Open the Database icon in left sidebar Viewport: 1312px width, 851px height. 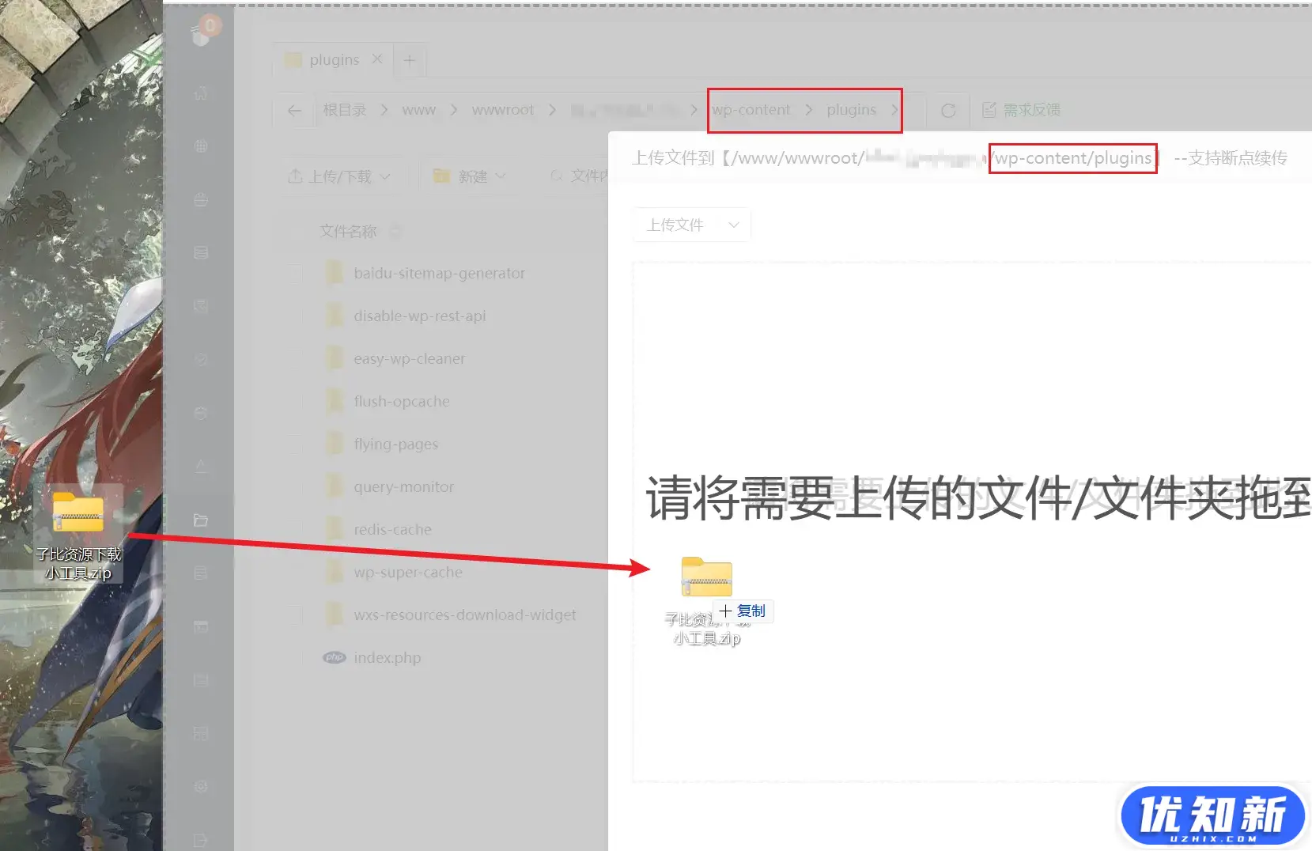[x=201, y=253]
